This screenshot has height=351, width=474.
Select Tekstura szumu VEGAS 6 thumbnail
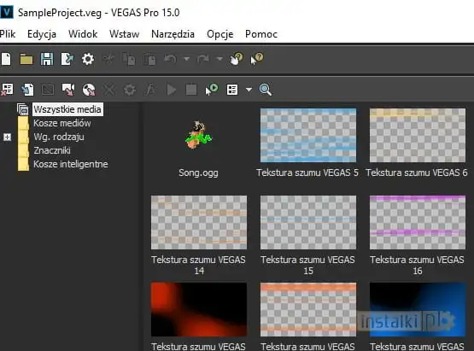coord(418,136)
